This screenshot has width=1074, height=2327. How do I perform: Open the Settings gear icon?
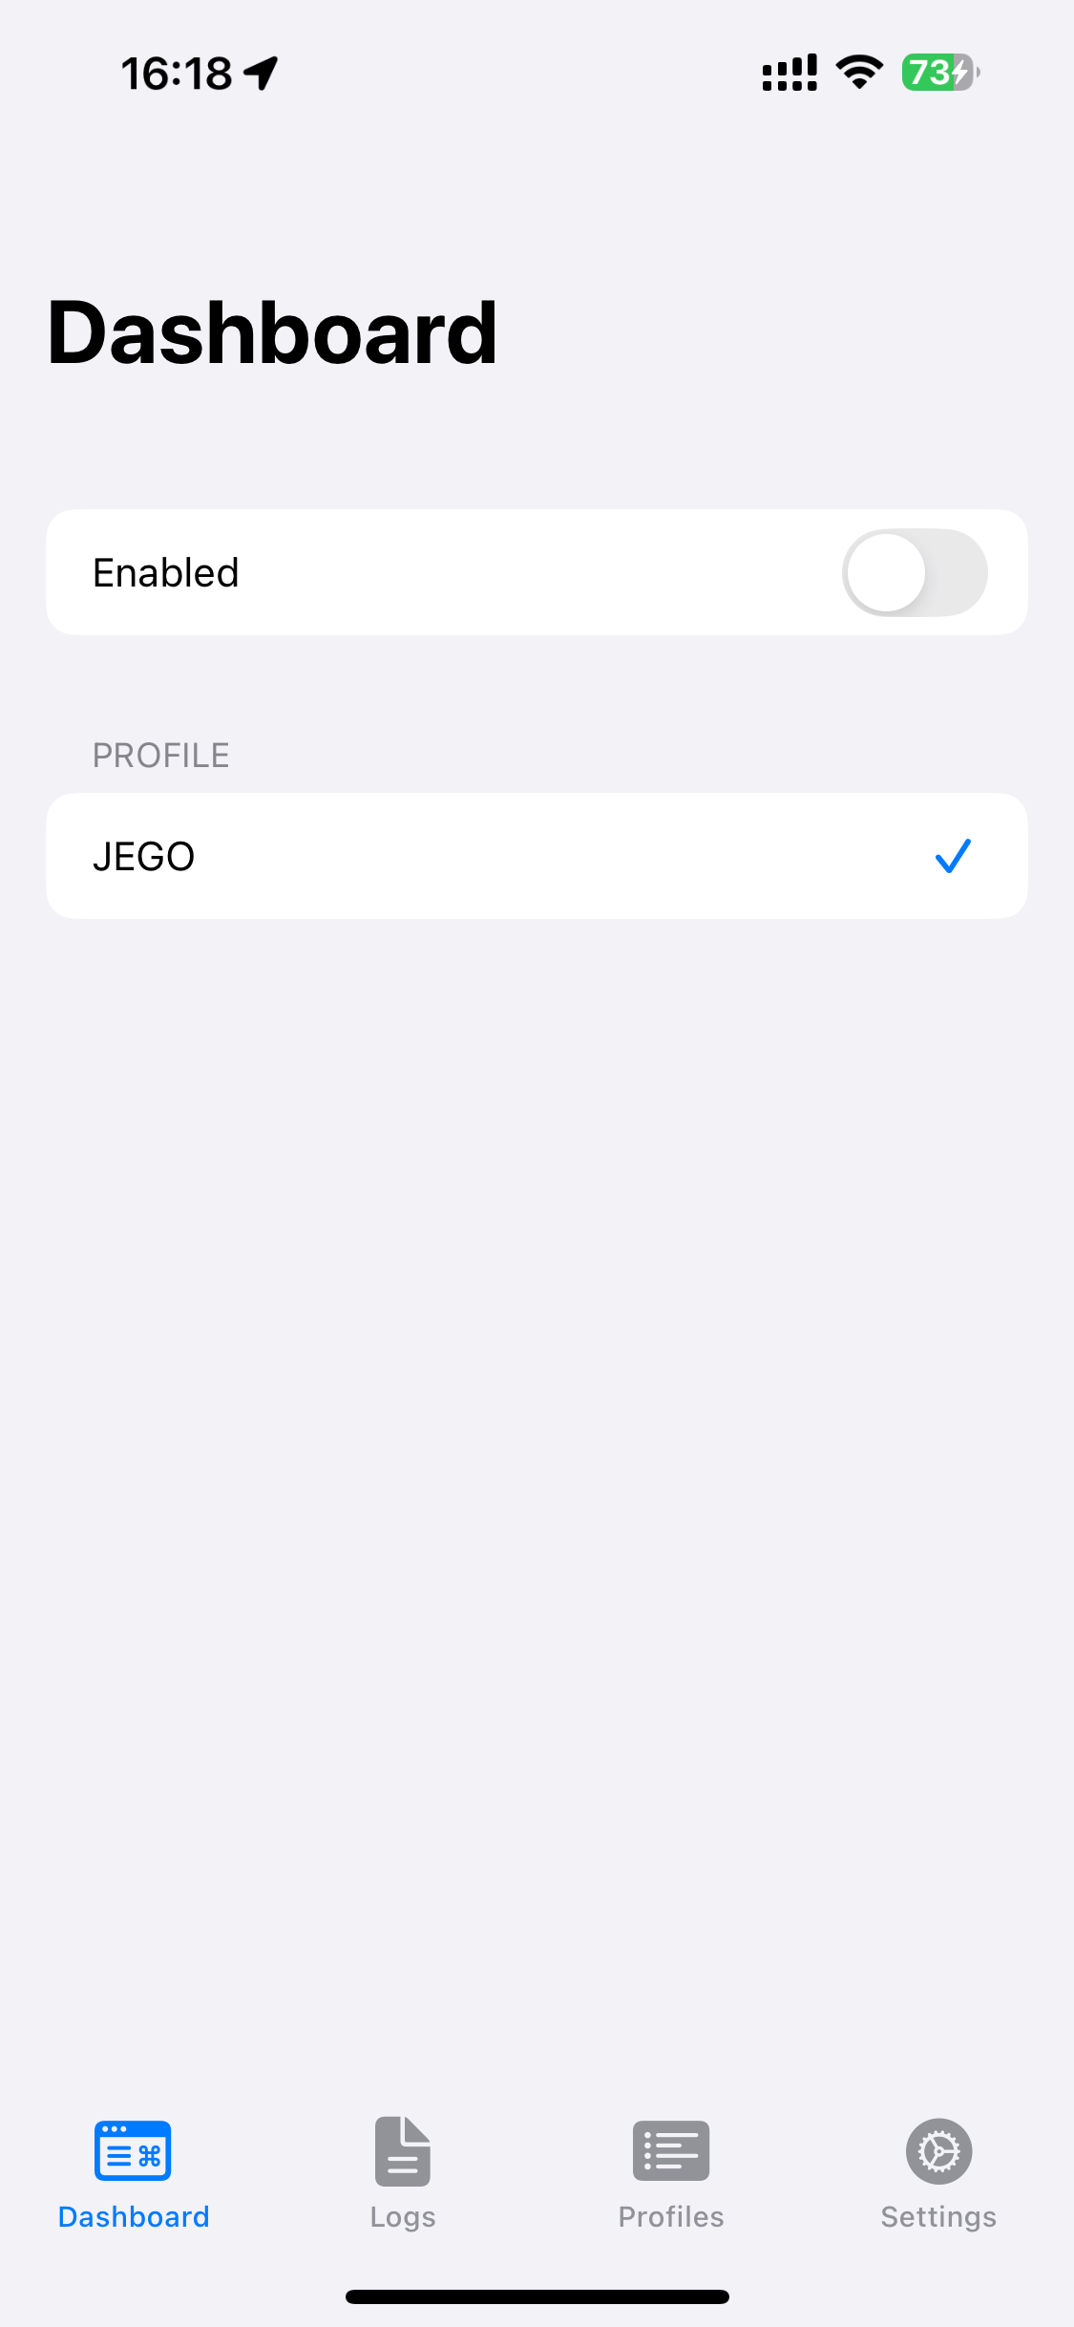coord(939,2151)
